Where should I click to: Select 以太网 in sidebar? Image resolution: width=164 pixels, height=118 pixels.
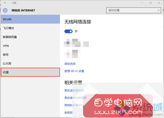click(31, 63)
